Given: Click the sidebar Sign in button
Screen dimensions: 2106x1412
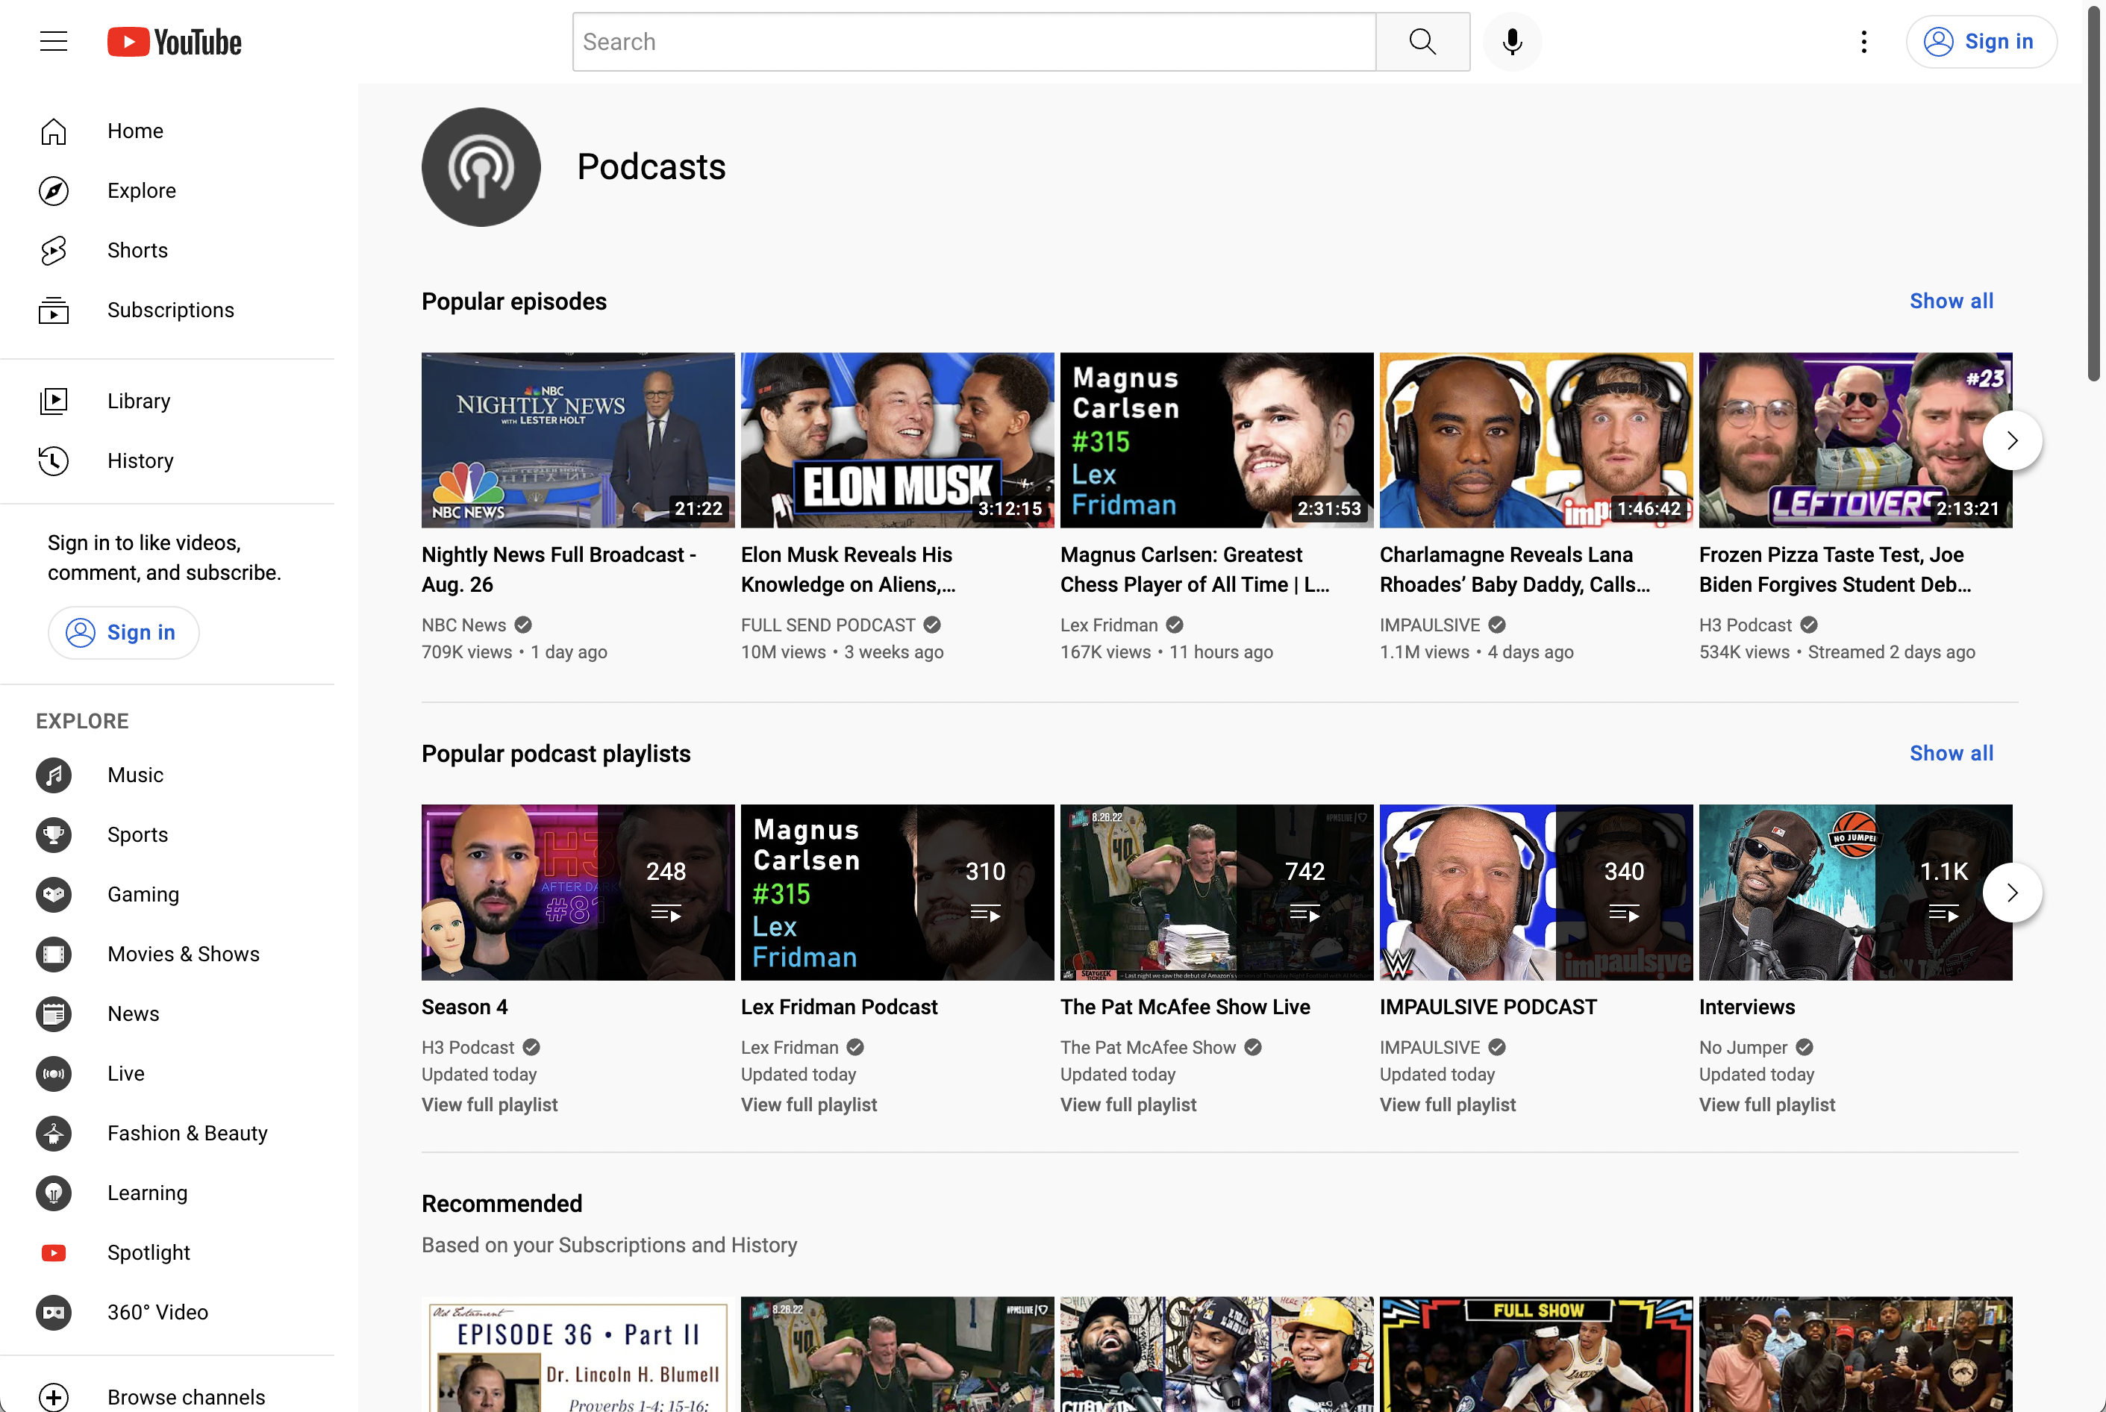Looking at the screenshot, I should [123, 632].
